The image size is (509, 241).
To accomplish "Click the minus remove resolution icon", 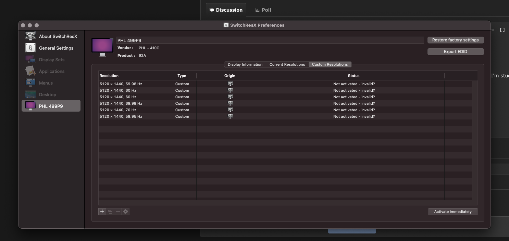I will click(x=118, y=212).
